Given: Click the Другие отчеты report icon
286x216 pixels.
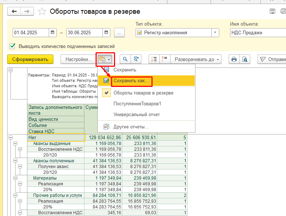Looking at the screenshot, I should click(106, 127).
